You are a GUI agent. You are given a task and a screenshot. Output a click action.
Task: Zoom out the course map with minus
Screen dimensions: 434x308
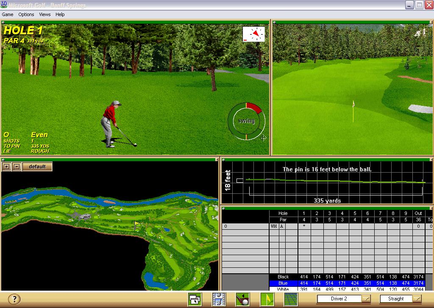(x=17, y=167)
